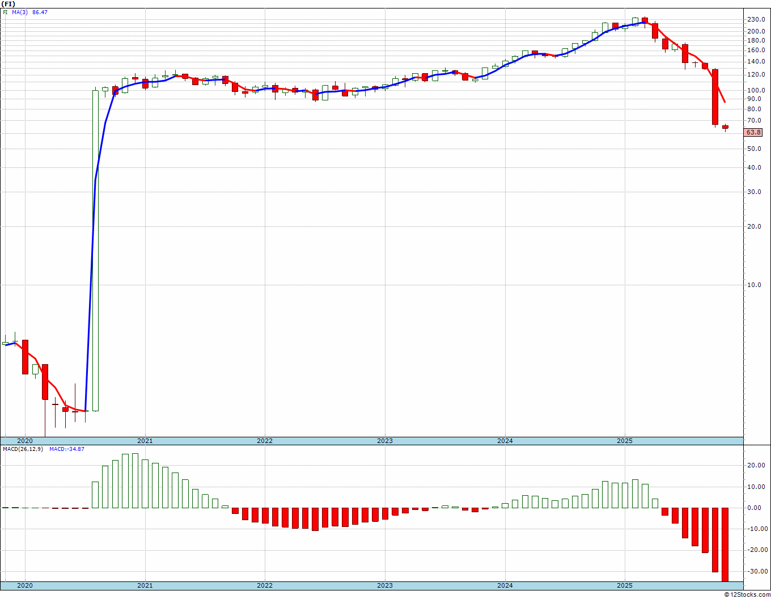Select the "MACD:-34.87" indicator value
771x599 pixels.
[67, 449]
